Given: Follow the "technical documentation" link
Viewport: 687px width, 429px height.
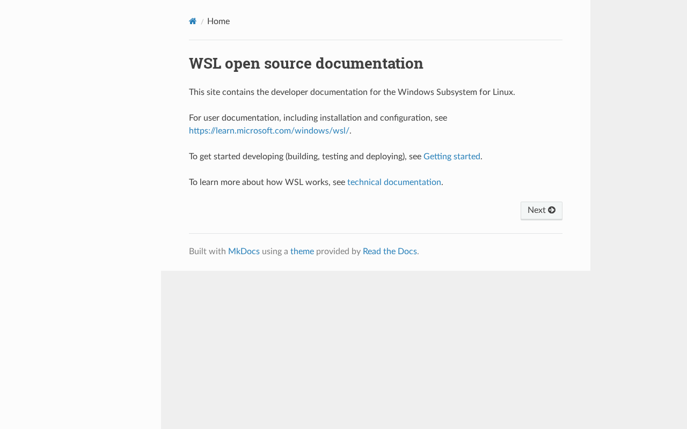Looking at the screenshot, I should click(394, 182).
